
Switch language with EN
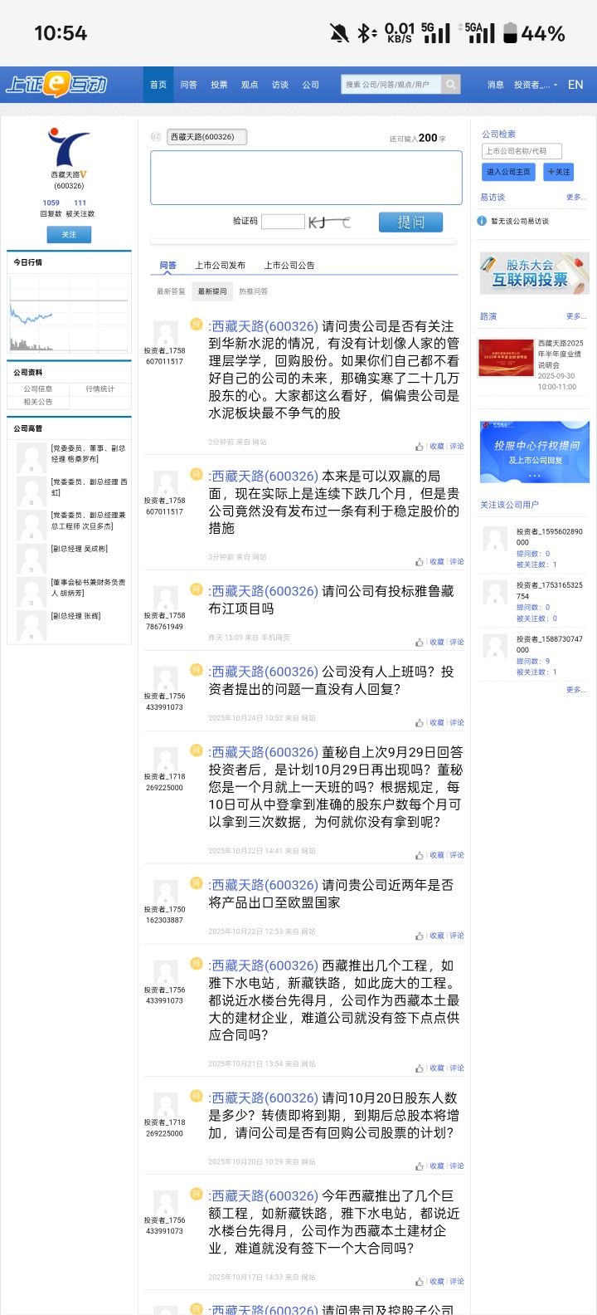575,85
